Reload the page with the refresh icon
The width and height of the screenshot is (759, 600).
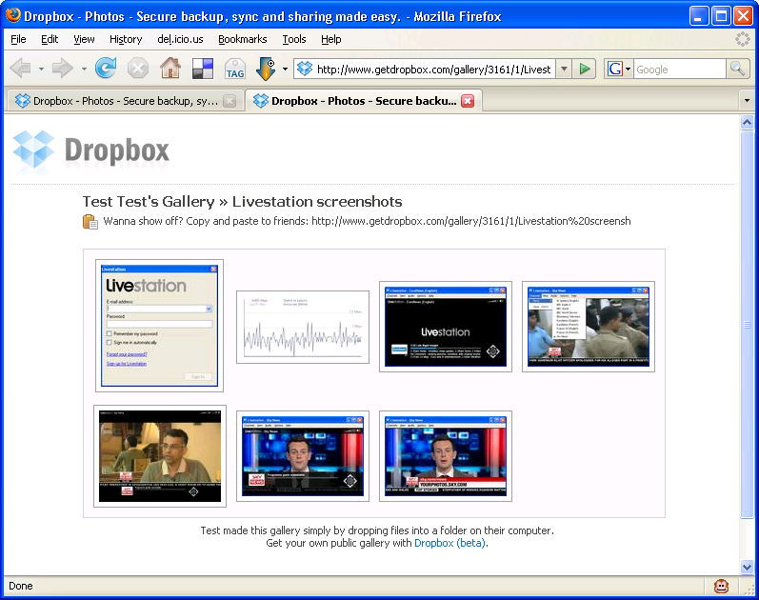pyautogui.click(x=106, y=69)
